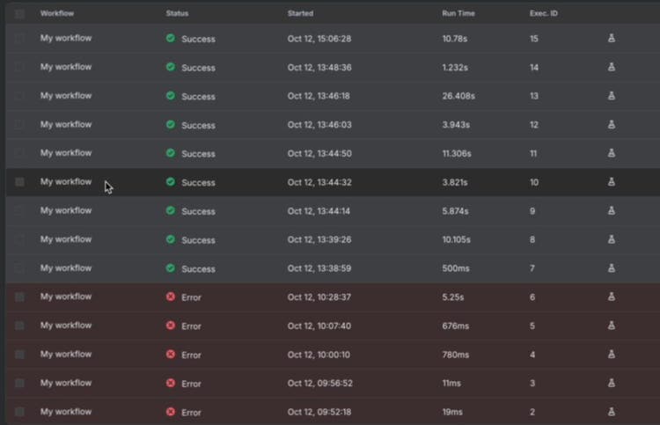
Task: Click red error icon at 09:56:52
Action: click(171, 383)
